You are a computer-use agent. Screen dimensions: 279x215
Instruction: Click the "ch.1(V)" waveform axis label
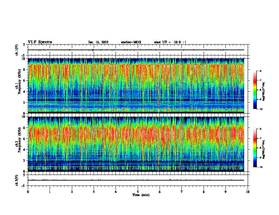pos(17,50)
